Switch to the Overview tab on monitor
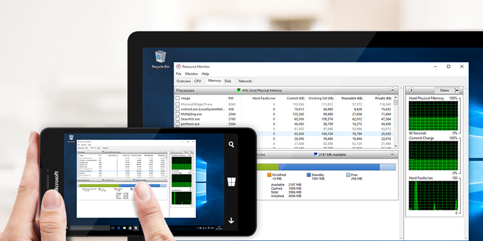The height and width of the screenshot is (241, 483). 184,81
